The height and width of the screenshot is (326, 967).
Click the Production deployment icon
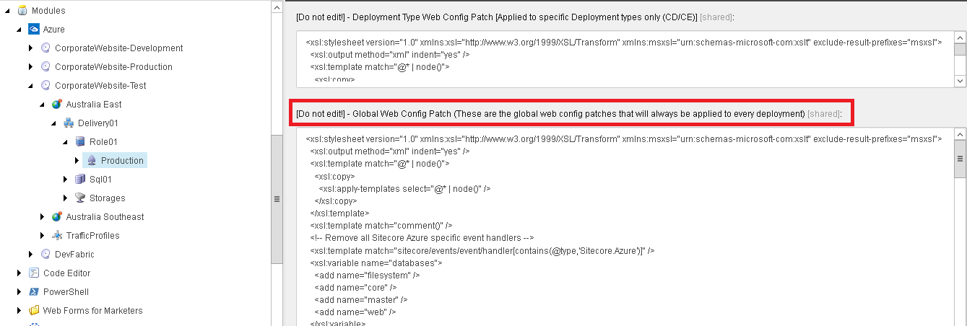(92, 161)
